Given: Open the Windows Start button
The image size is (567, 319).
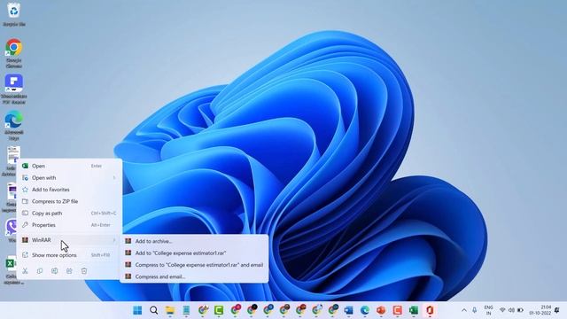Looking at the screenshot, I should click(x=137, y=310).
